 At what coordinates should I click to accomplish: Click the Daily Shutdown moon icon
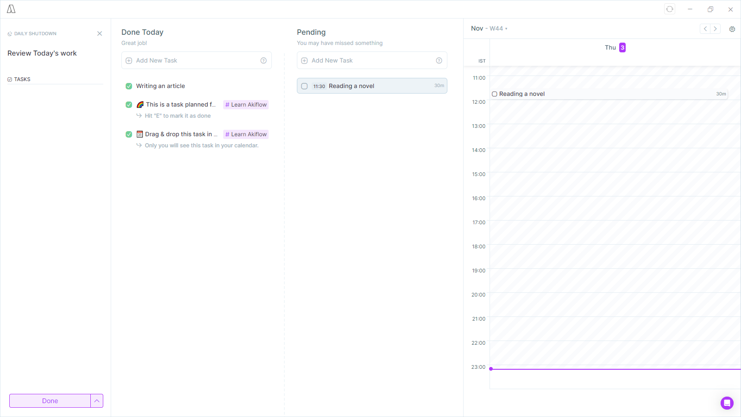click(x=10, y=34)
